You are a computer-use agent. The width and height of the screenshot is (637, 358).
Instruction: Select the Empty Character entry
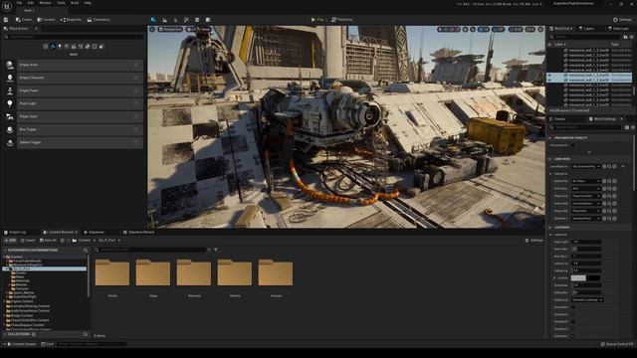coord(80,78)
